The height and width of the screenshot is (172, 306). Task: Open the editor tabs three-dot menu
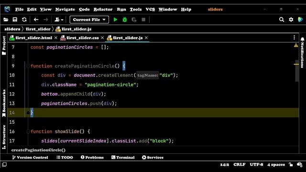(x=294, y=38)
